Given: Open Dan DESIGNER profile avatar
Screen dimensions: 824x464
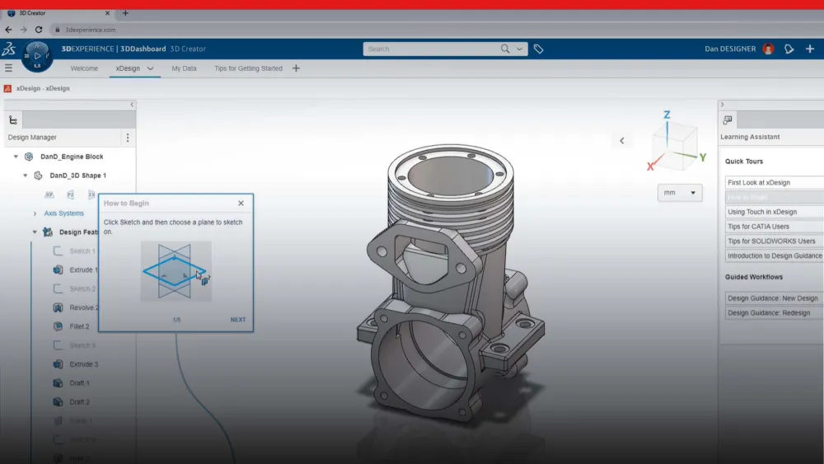Looking at the screenshot, I should pyautogui.click(x=768, y=49).
